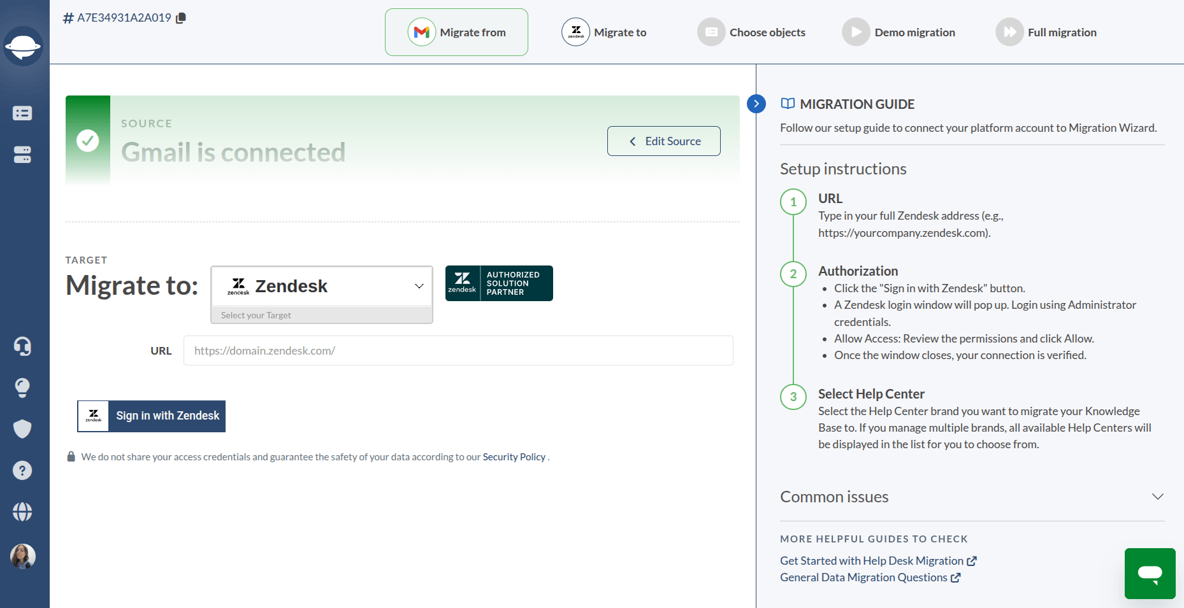Viewport: 1184px width, 608px height.
Task: Open the Security Policy link
Action: tap(514, 457)
